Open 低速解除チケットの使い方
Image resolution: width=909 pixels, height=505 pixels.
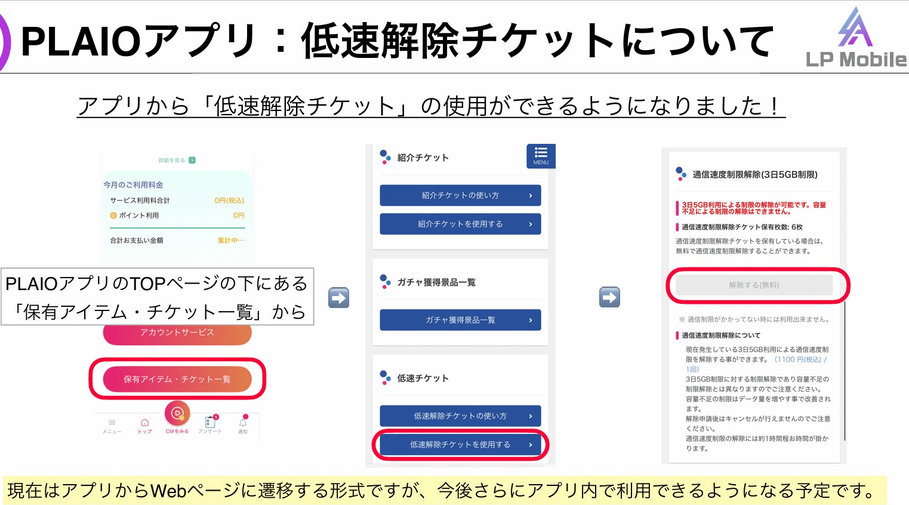click(x=460, y=416)
